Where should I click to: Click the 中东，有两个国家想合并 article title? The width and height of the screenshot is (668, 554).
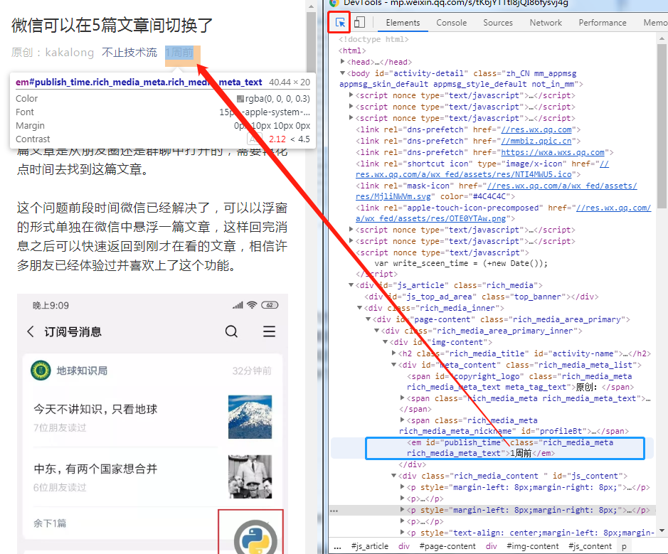pos(95,469)
